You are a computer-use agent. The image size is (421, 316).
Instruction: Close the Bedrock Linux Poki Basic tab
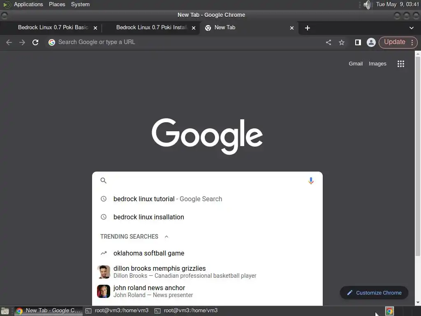pos(95,28)
